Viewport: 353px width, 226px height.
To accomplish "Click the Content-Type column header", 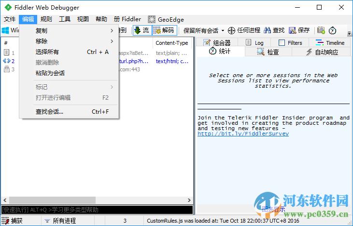I will click(x=172, y=43).
